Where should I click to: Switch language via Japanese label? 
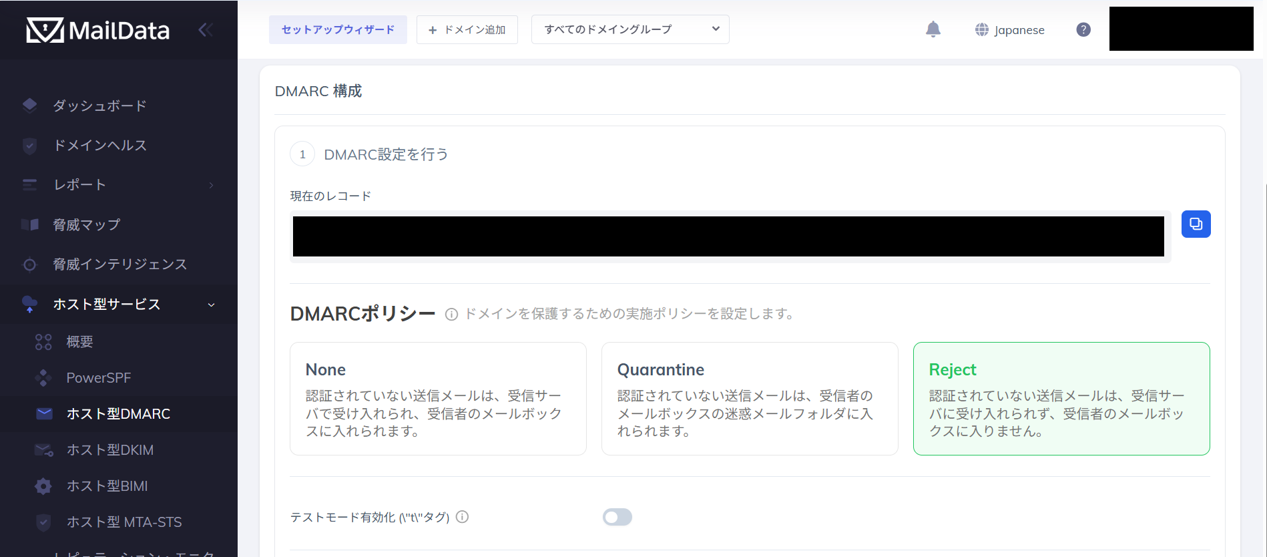click(x=1019, y=30)
